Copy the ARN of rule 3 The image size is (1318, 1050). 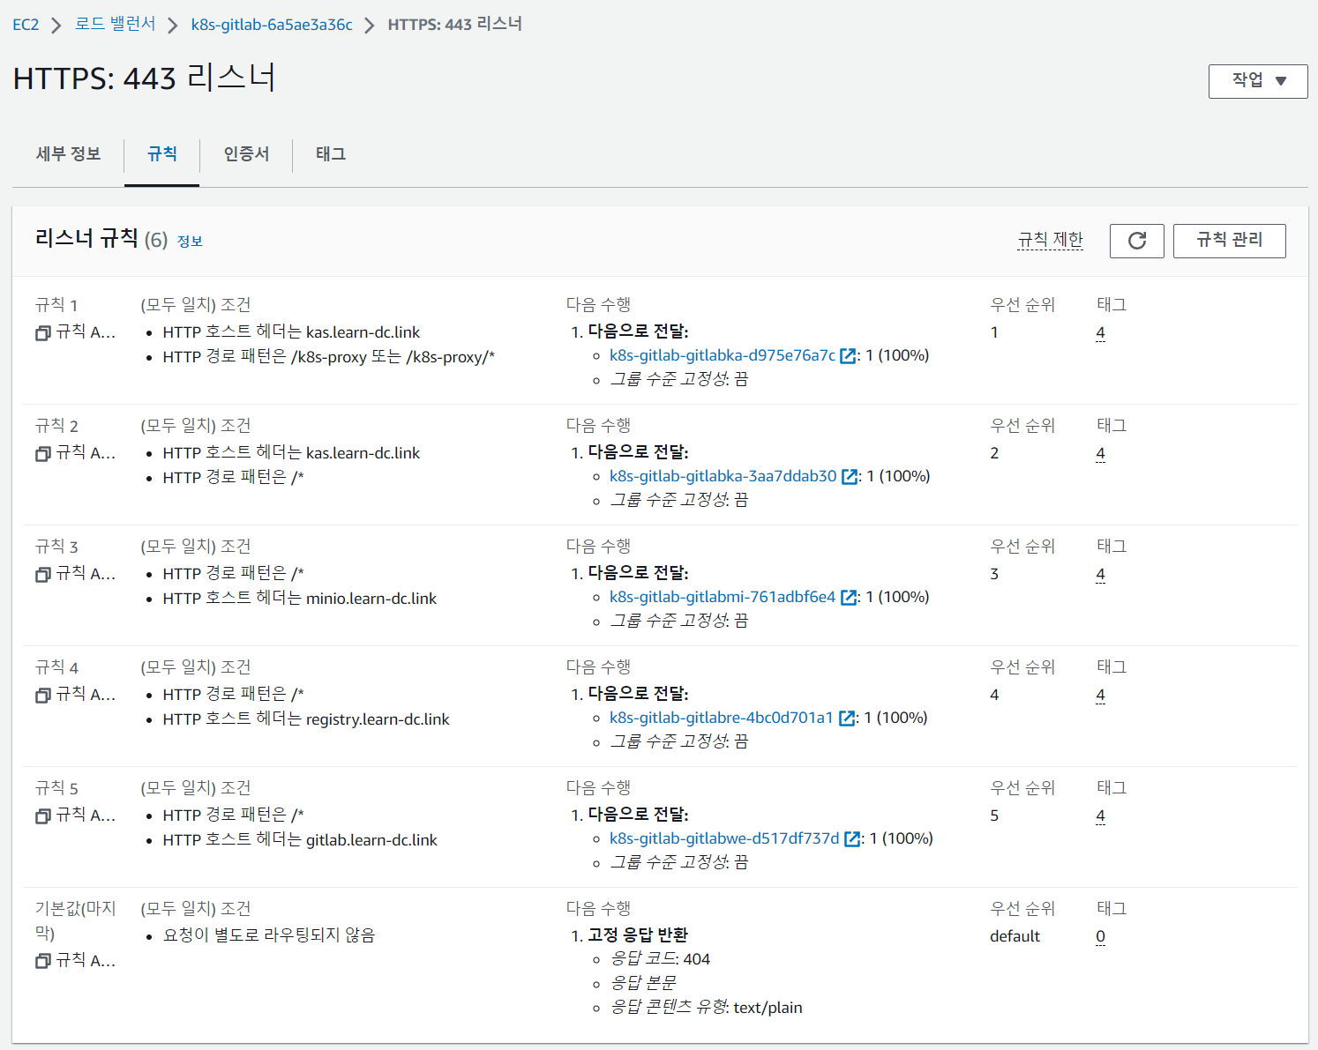tap(42, 575)
